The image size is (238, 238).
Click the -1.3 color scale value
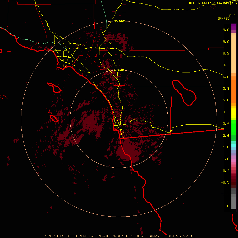pyautogui.click(x=225, y=194)
